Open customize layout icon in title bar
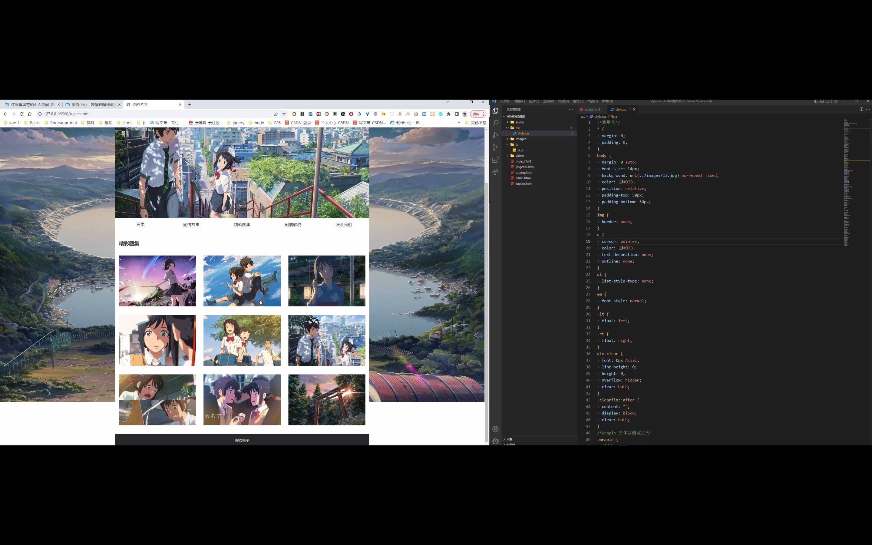 point(835,101)
